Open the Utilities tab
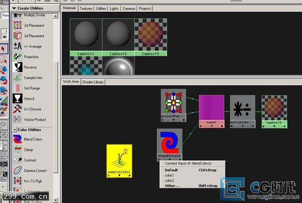This screenshot has height=203, width=302. pyautogui.click(x=101, y=8)
